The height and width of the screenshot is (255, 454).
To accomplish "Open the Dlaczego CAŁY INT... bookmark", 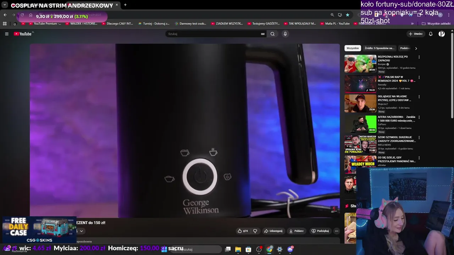I will tap(117, 24).
